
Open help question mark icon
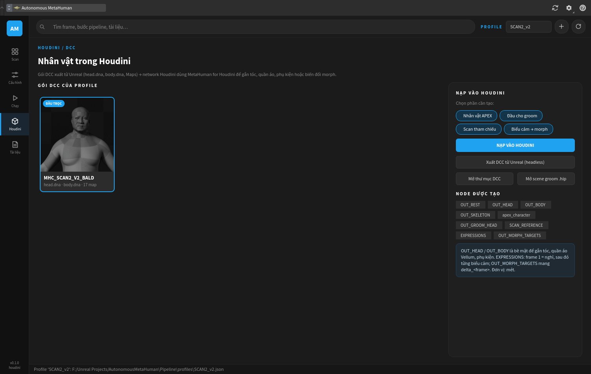tap(583, 8)
